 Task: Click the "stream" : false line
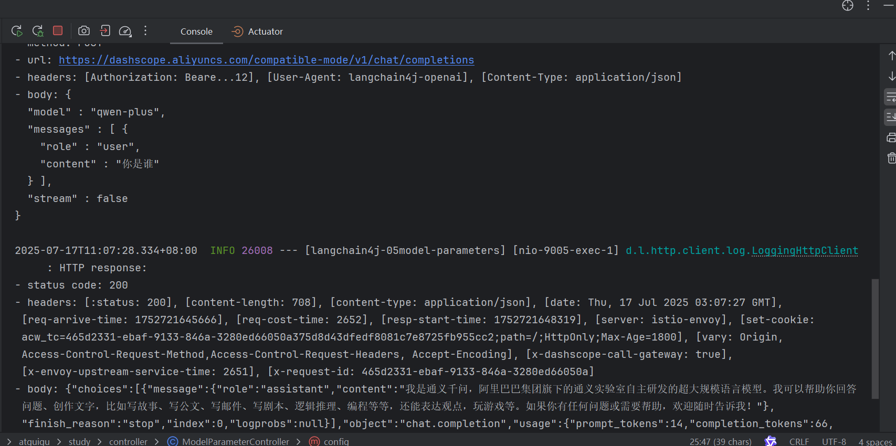point(78,198)
